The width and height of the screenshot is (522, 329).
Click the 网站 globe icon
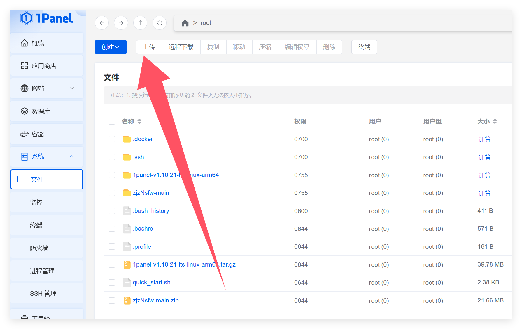[24, 88]
